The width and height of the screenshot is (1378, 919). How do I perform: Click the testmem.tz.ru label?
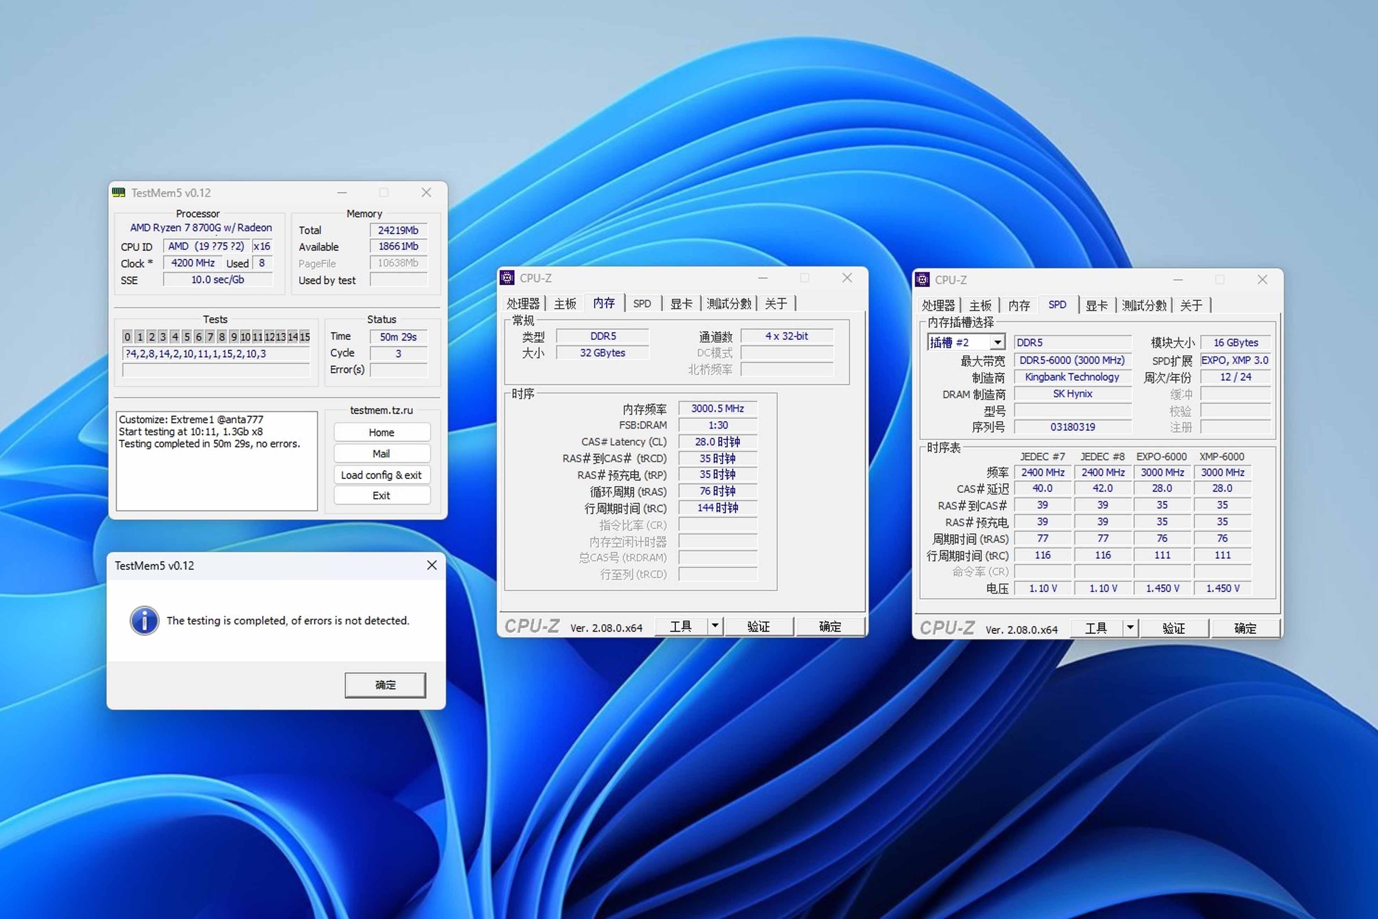click(x=381, y=410)
